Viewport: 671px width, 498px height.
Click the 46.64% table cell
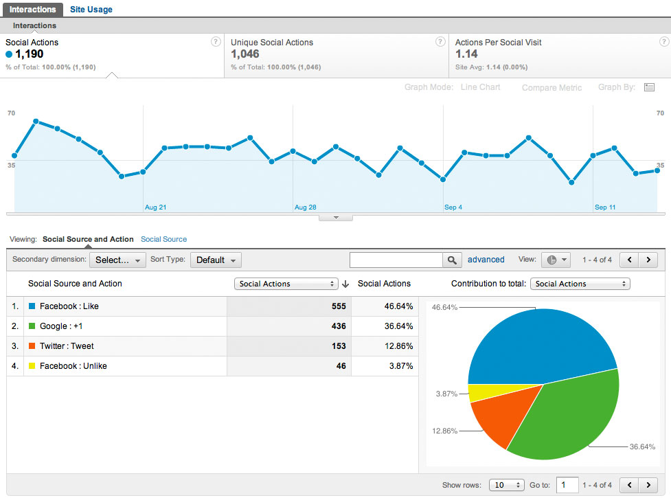385,306
